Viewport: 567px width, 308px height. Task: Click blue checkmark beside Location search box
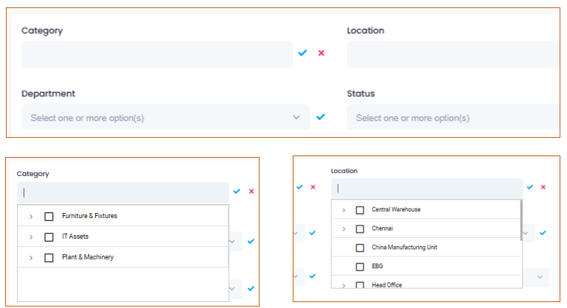(x=529, y=187)
